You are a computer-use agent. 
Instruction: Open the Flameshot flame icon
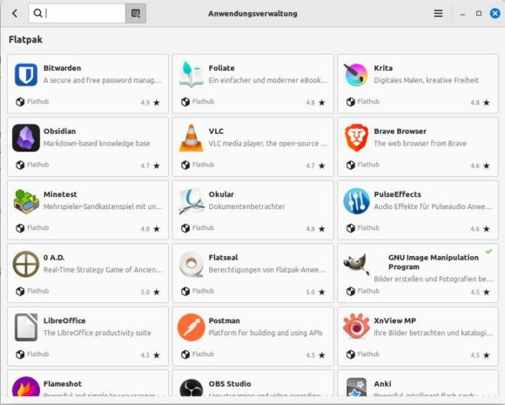(26, 387)
